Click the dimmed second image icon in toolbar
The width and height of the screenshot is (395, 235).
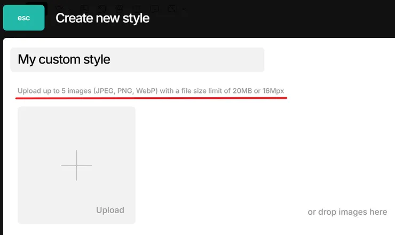pos(102,9)
